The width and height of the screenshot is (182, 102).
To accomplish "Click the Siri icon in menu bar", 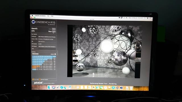I will tap(148, 18).
